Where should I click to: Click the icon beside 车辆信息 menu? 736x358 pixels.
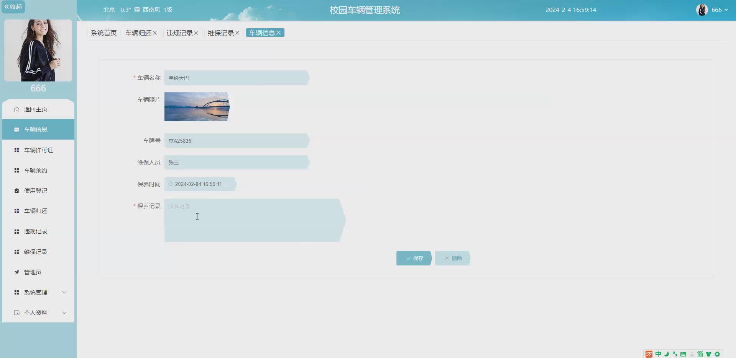click(16, 130)
